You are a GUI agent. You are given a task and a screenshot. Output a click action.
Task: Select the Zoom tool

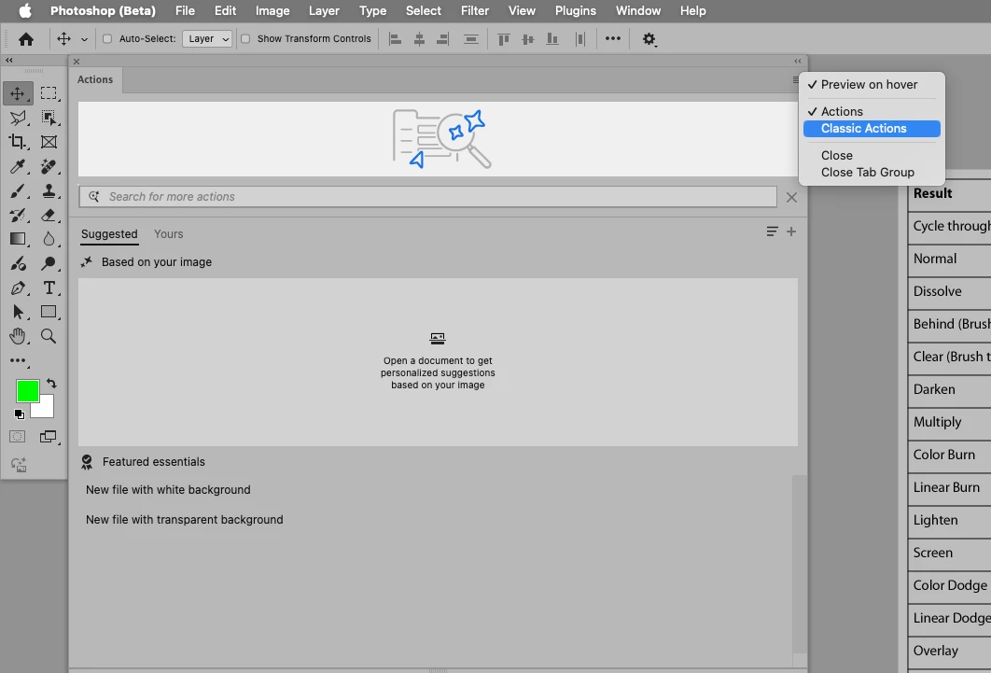(x=49, y=336)
